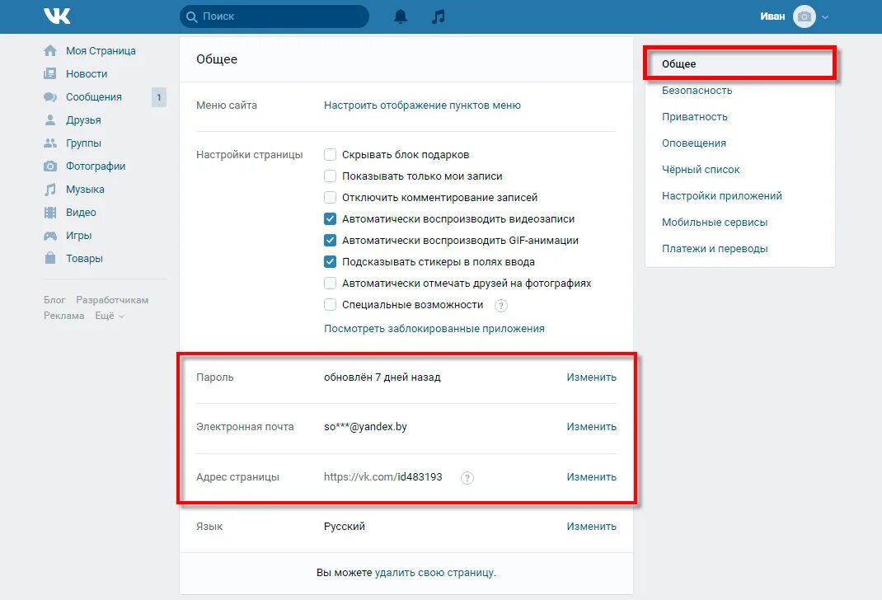Focus the Поиск search field
Screen dimensions: 882x600
[x=274, y=16]
